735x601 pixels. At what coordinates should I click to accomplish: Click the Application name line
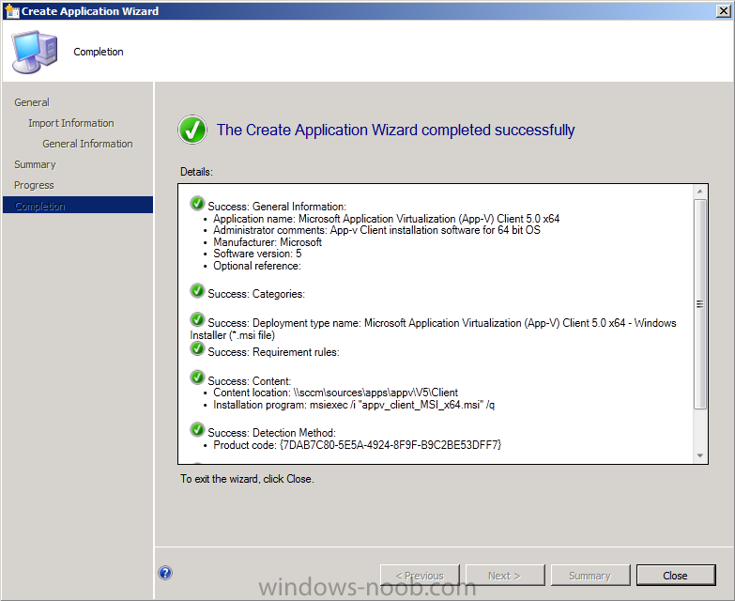[386, 219]
